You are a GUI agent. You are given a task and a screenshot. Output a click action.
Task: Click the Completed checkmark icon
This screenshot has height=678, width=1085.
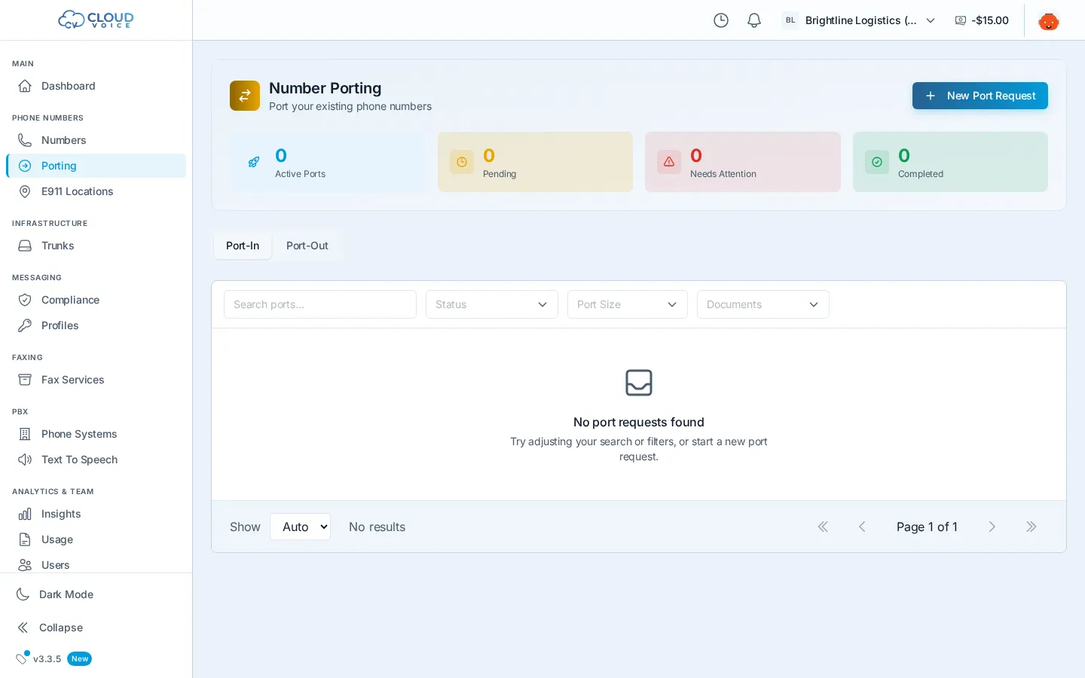pyautogui.click(x=877, y=162)
